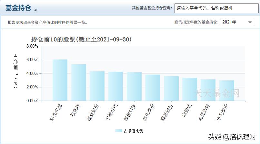Viewport: 260px width, 144px height.
Task: Click the 基金持仓 section heading
Action: pyautogui.click(x=18, y=8)
